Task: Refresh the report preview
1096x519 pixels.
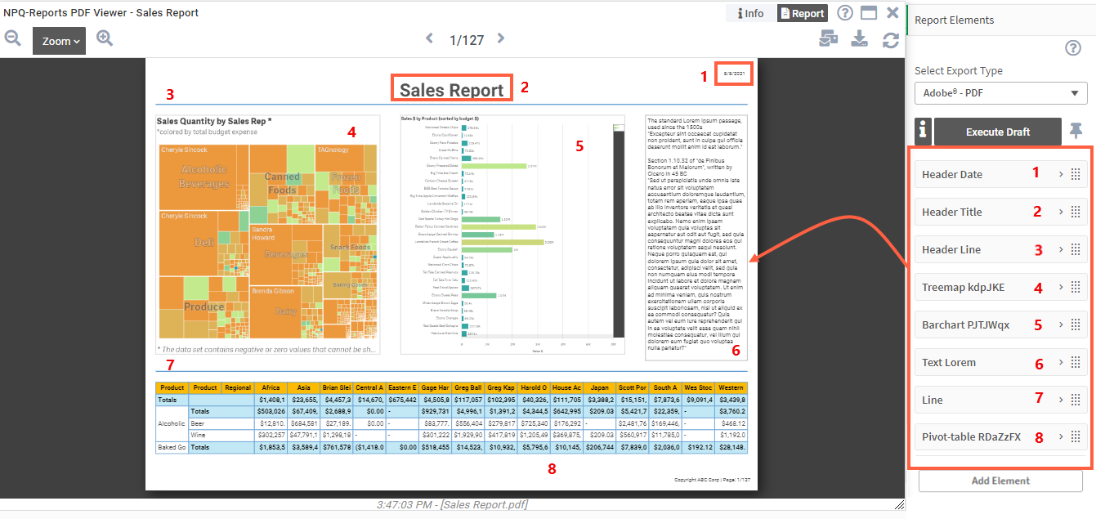Action: pos(891,39)
